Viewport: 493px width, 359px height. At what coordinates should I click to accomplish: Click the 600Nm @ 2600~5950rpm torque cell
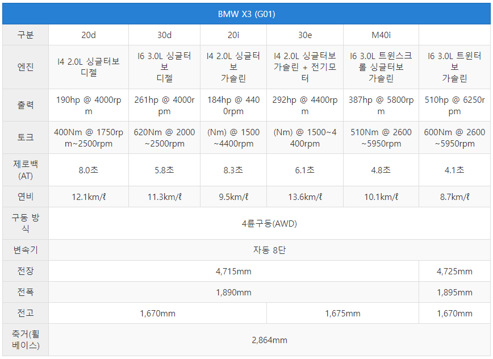454,137
